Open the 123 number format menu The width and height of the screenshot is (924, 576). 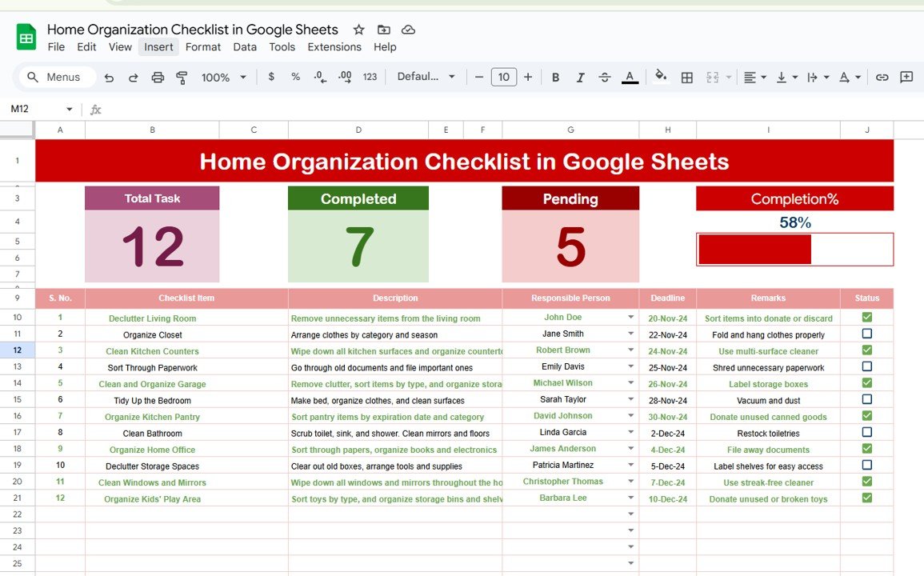click(x=370, y=78)
